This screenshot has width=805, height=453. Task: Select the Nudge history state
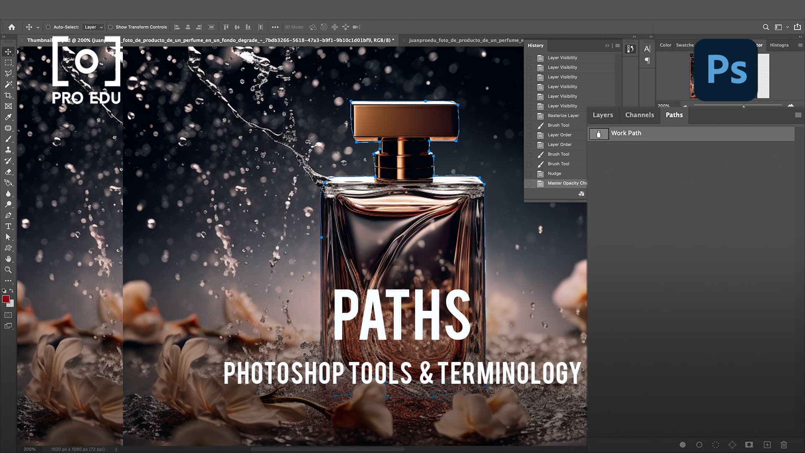(x=554, y=173)
